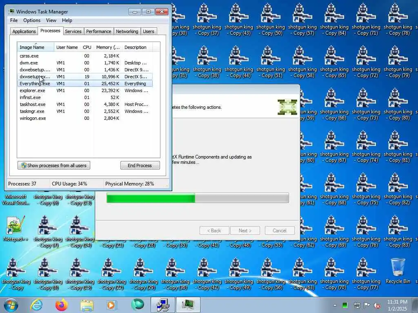Click Cancel in the DirectX setup dialog
The image size is (418, 313).
pos(280,231)
